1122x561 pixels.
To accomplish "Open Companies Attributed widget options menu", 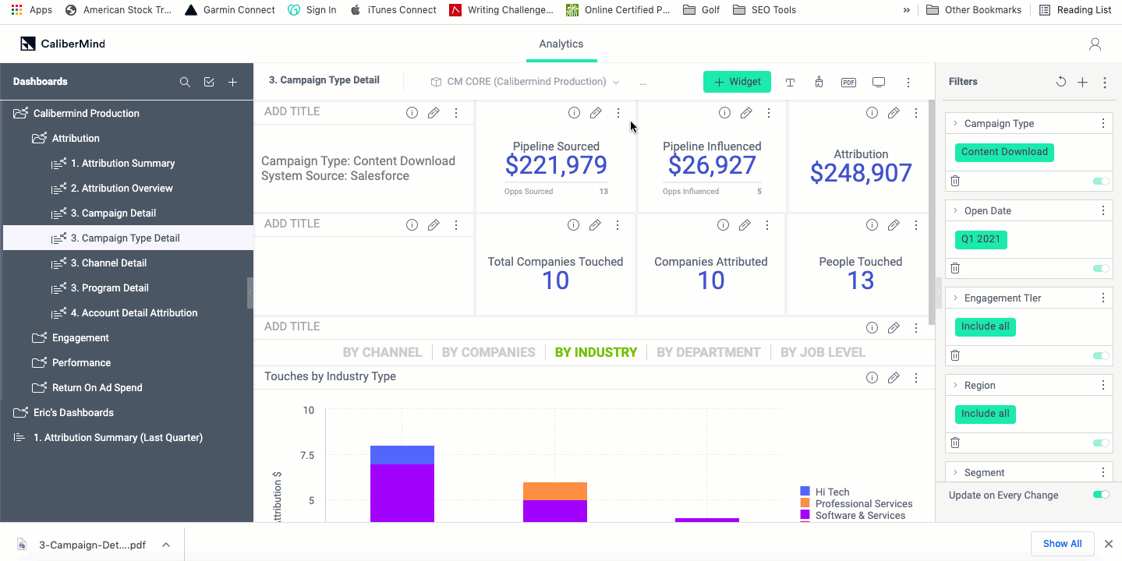I will point(767,225).
